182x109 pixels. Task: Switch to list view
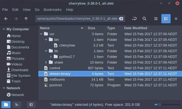coord(166,19)
